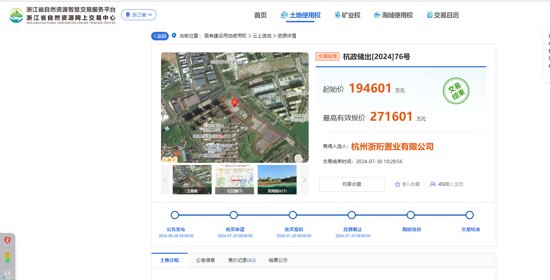Click the breadcrumb location pin icon
The width and height of the screenshot is (550, 280).
(174, 35)
